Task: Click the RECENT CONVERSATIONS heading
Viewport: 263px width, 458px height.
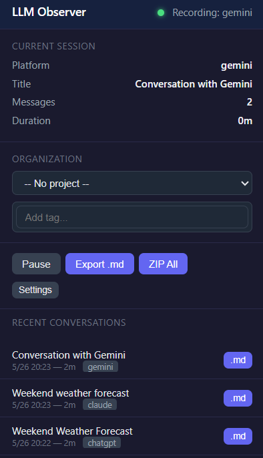Action: (x=69, y=322)
